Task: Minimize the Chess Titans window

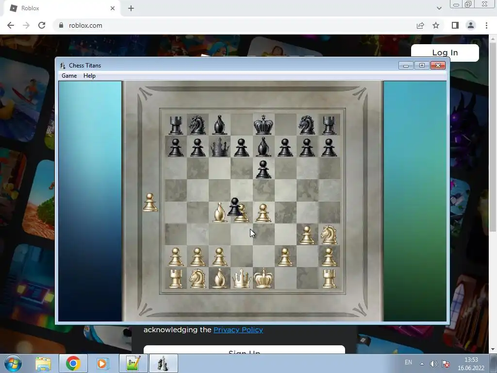Action: tap(406, 66)
